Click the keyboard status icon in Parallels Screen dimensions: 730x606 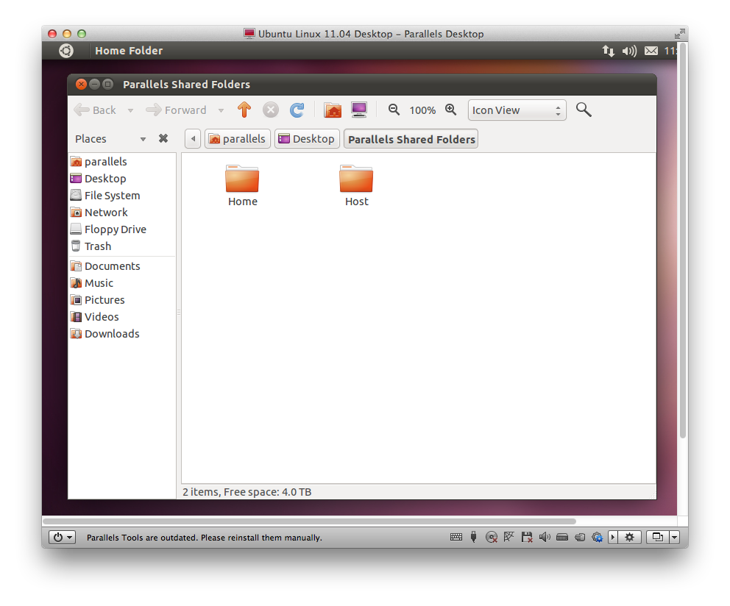456,537
